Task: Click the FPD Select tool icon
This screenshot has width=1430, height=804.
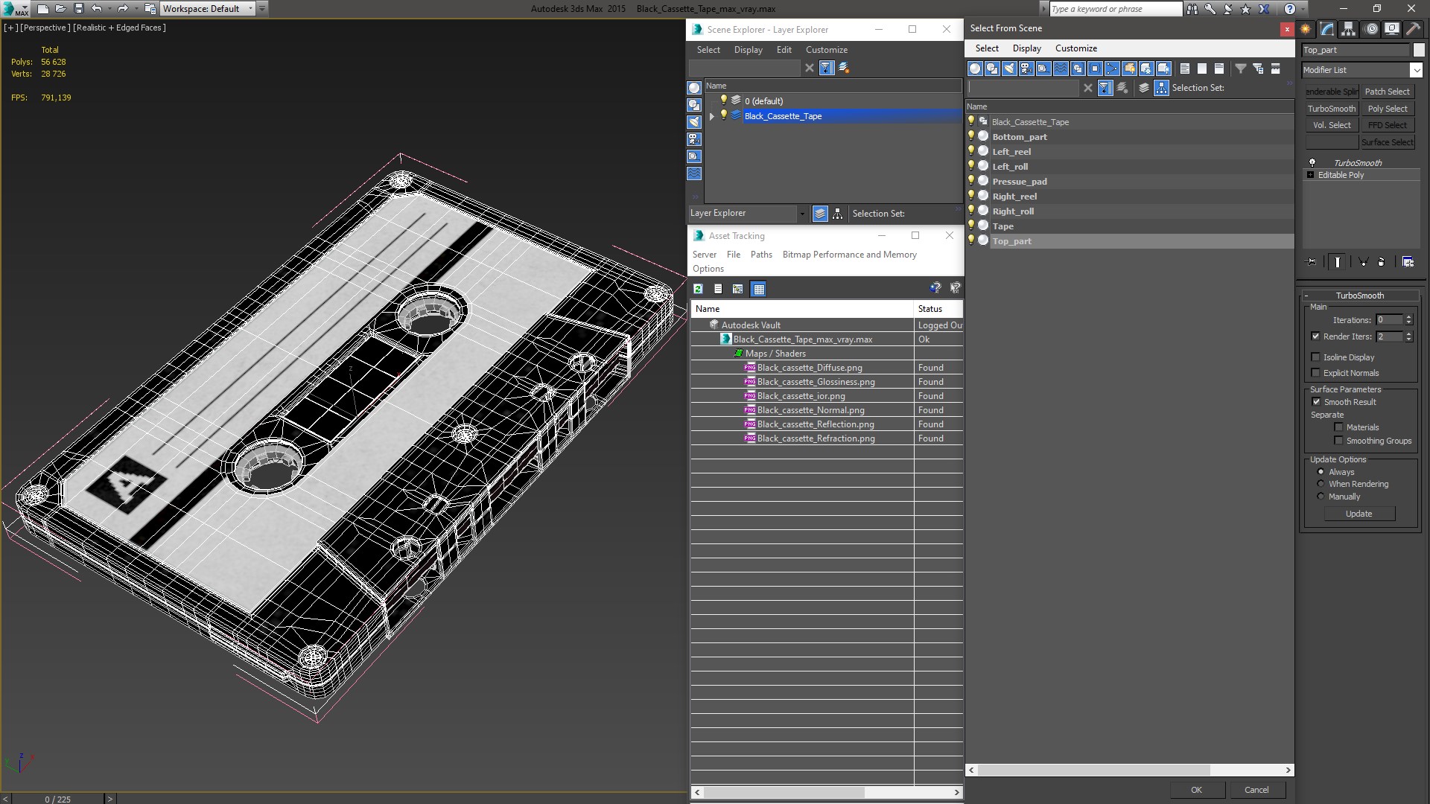Action: coord(1388,124)
